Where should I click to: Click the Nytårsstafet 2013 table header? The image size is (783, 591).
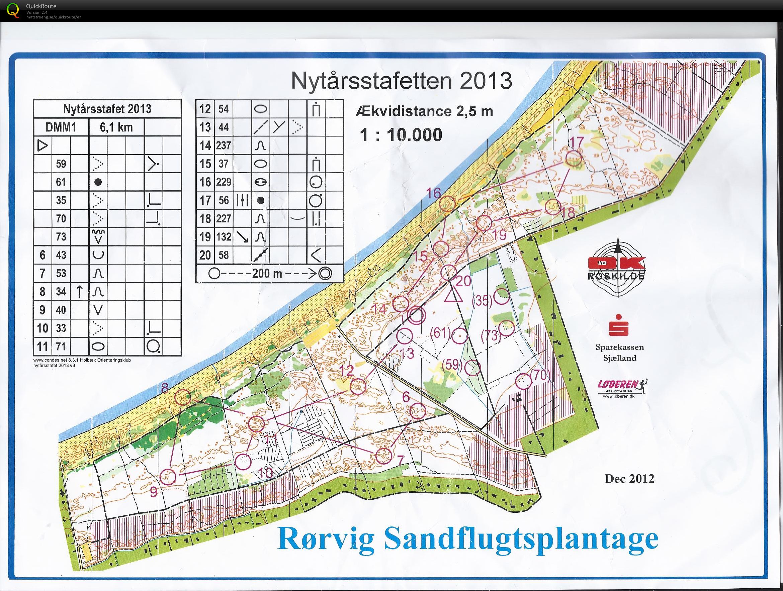tap(107, 109)
